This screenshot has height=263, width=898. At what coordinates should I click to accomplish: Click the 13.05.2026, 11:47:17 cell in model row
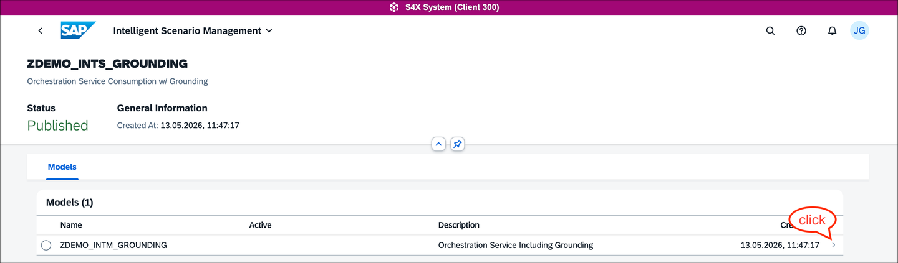pos(780,245)
